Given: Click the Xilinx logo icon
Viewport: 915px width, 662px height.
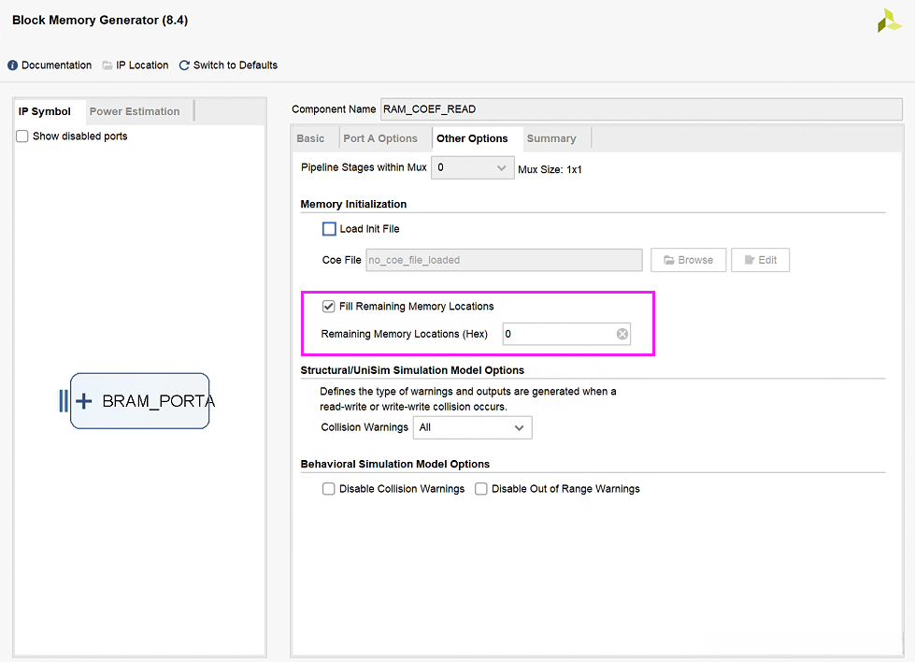Looking at the screenshot, I should click(x=889, y=22).
